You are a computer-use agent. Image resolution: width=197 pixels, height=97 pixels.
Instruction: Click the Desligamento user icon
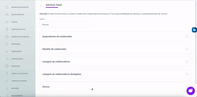tap(7, 96)
